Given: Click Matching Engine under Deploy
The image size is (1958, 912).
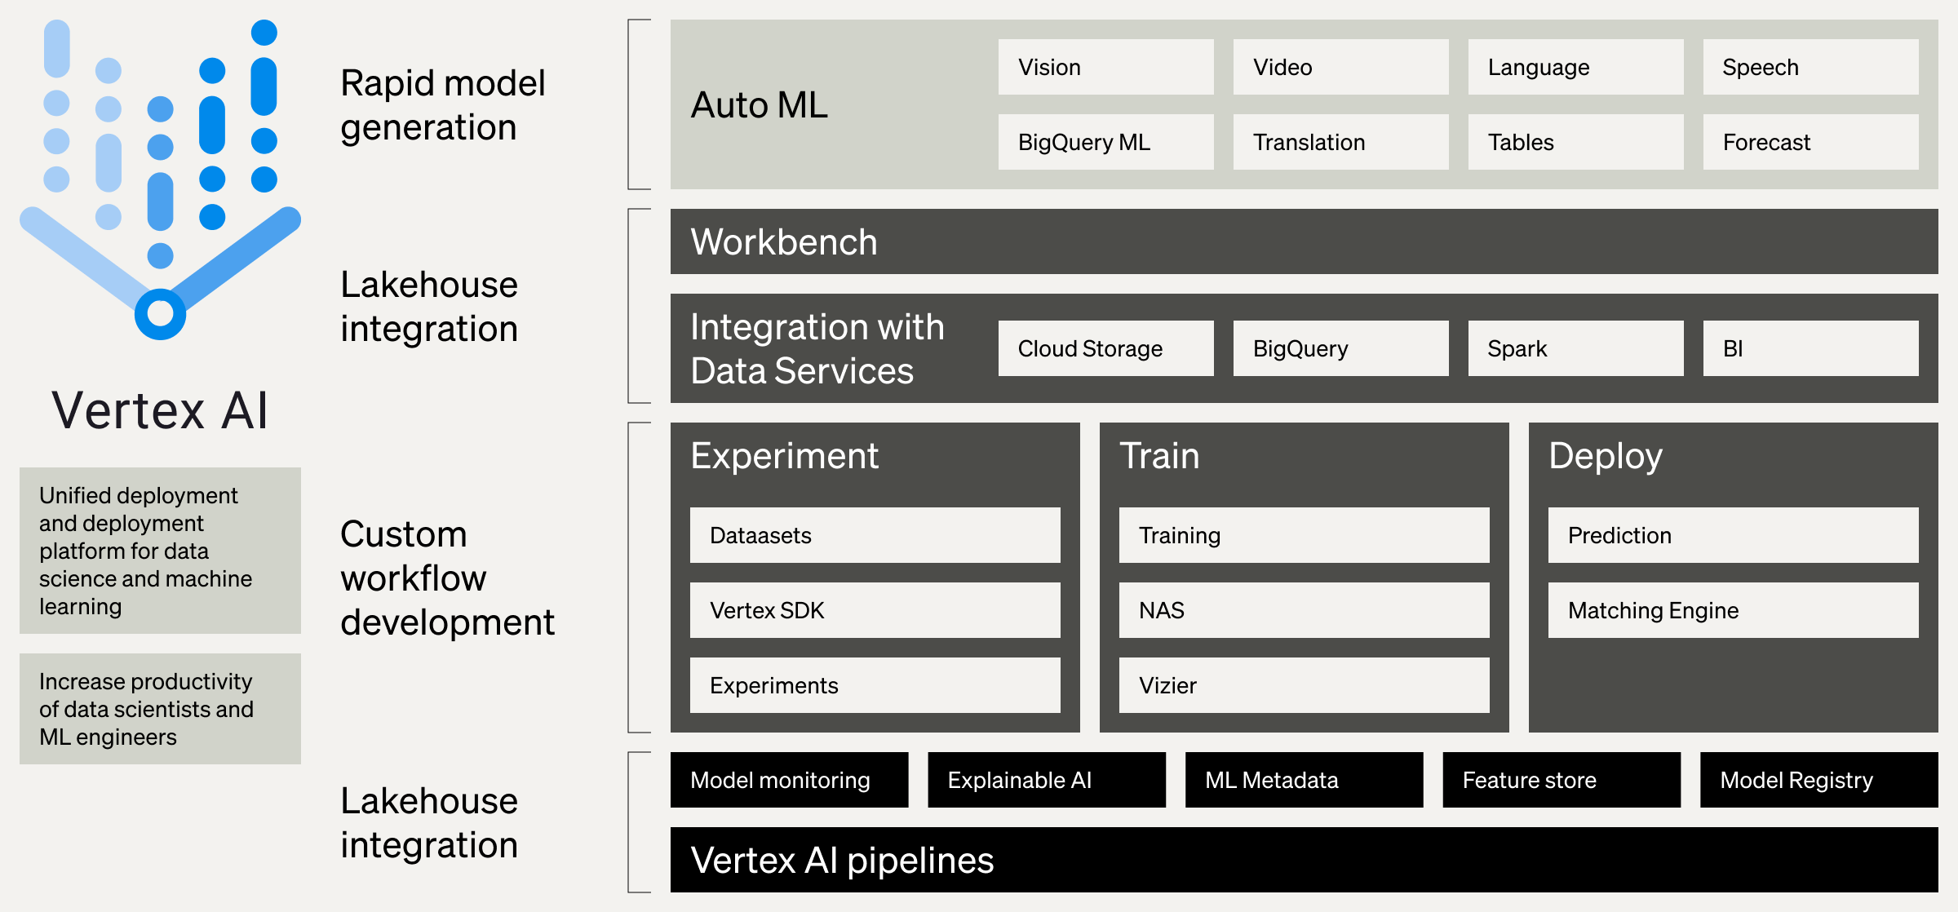Looking at the screenshot, I should click(1733, 610).
